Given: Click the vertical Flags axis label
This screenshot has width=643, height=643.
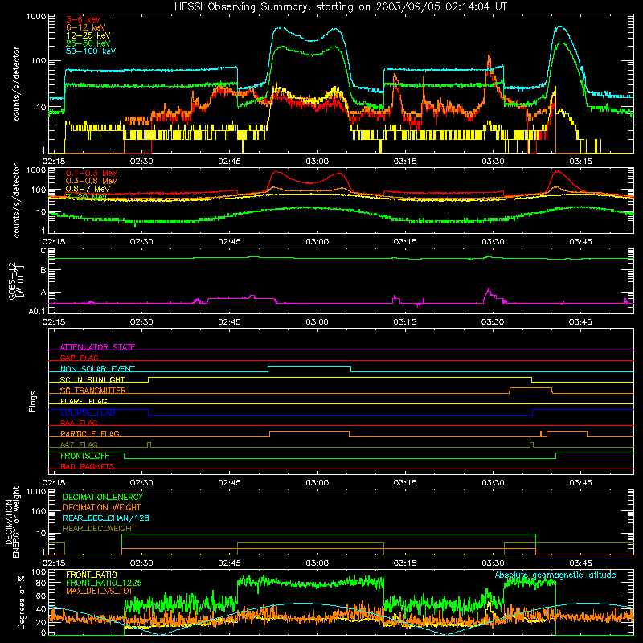Looking at the screenshot, I should coord(32,401).
